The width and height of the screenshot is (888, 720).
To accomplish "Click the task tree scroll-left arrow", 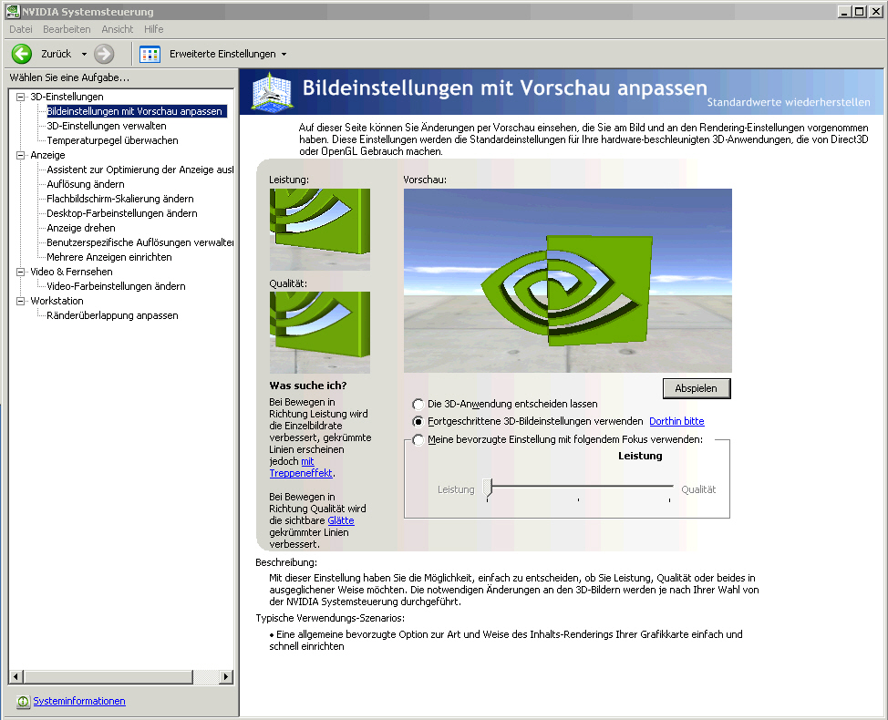I will 15,676.
